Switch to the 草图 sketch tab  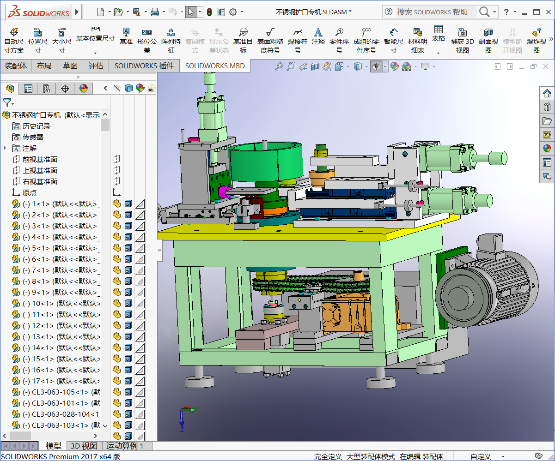70,66
